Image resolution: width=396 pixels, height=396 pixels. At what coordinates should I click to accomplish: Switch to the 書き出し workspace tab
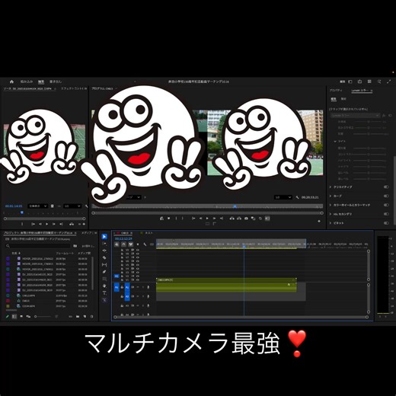56,81
